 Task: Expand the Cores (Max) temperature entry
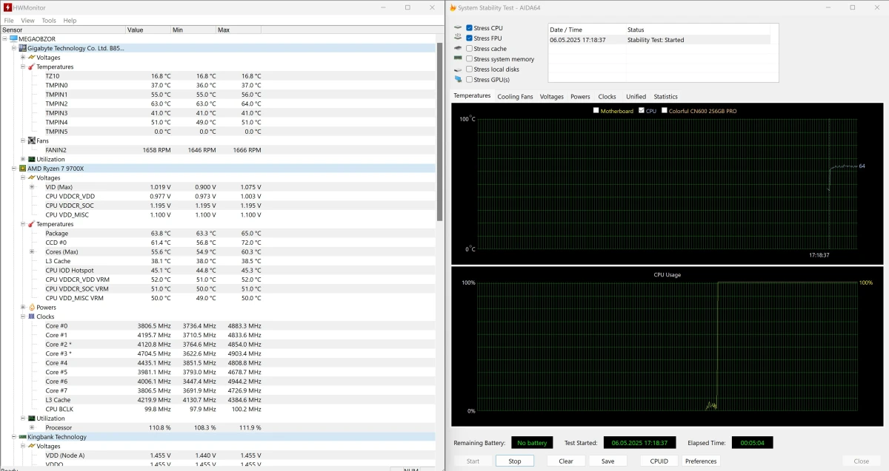click(x=32, y=251)
